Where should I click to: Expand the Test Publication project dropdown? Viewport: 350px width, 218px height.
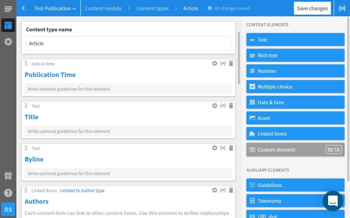(55, 9)
